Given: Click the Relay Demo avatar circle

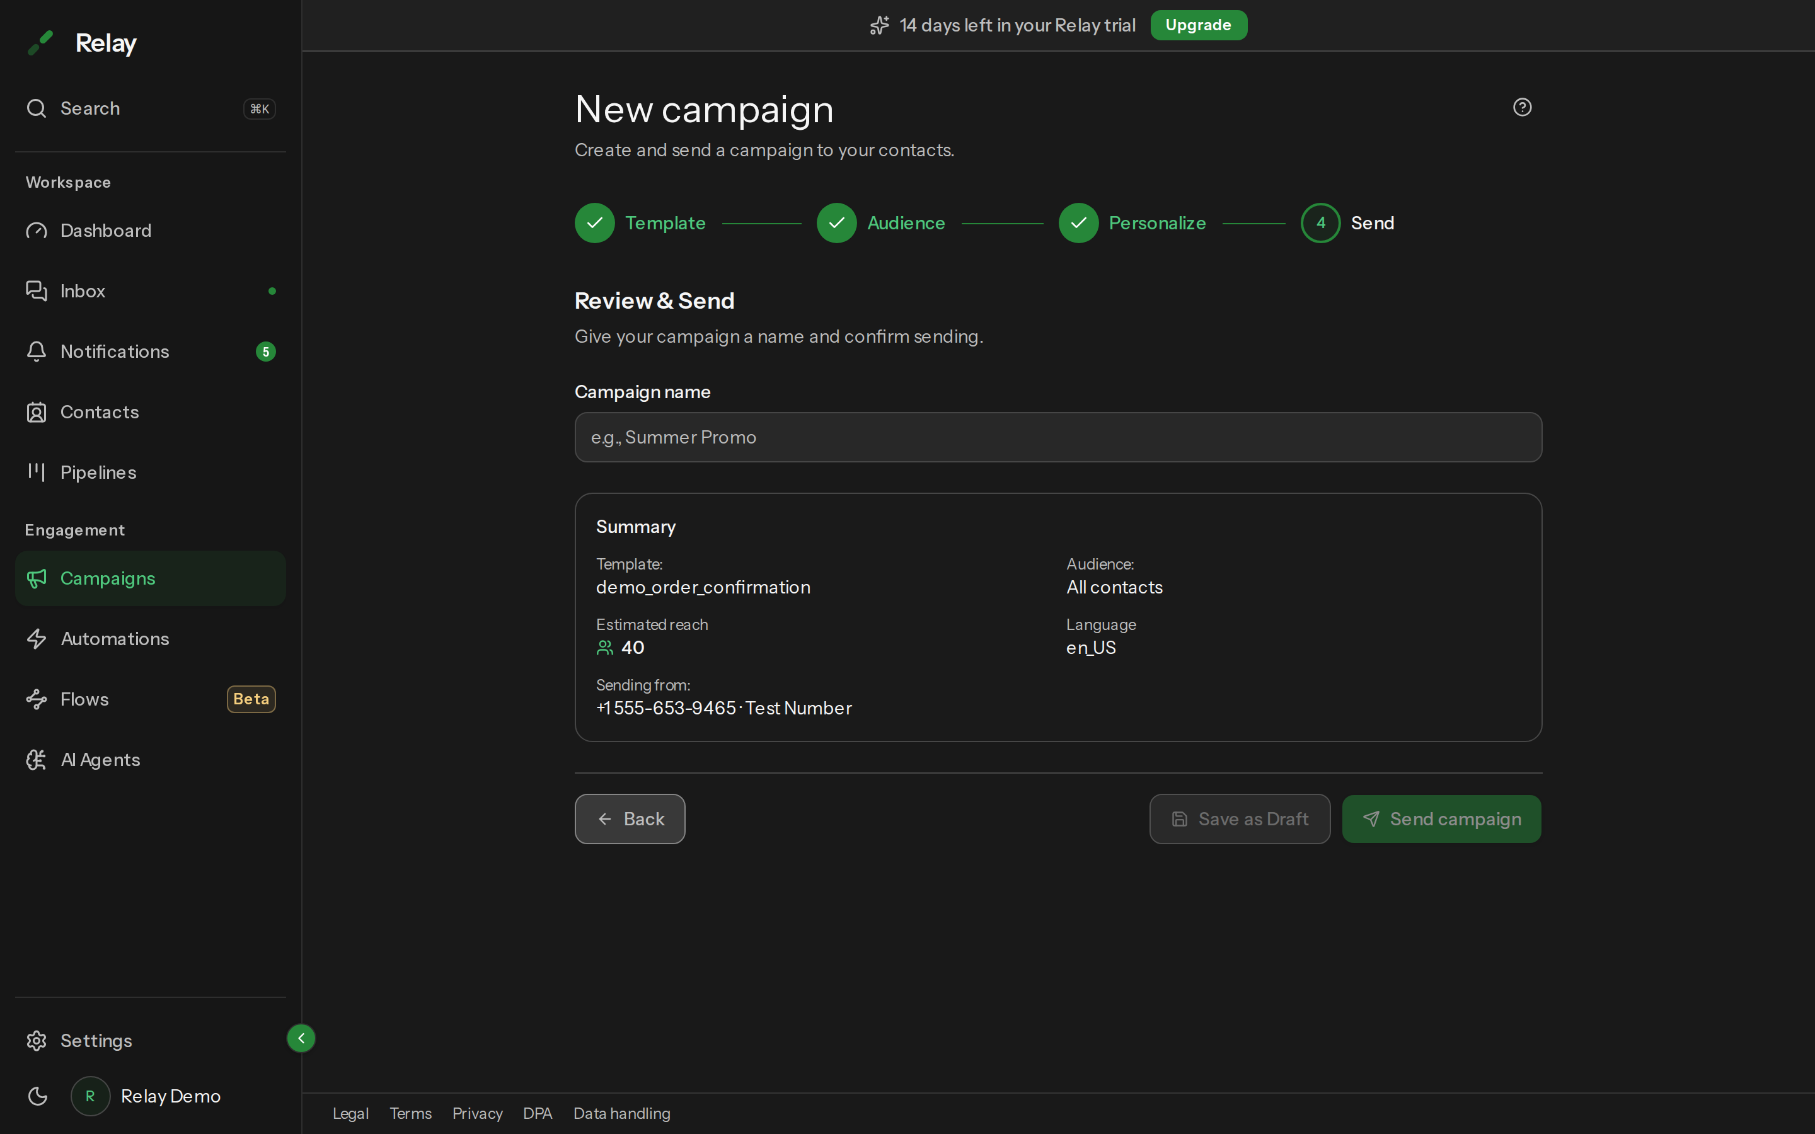Looking at the screenshot, I should (x=90, y=1096).
